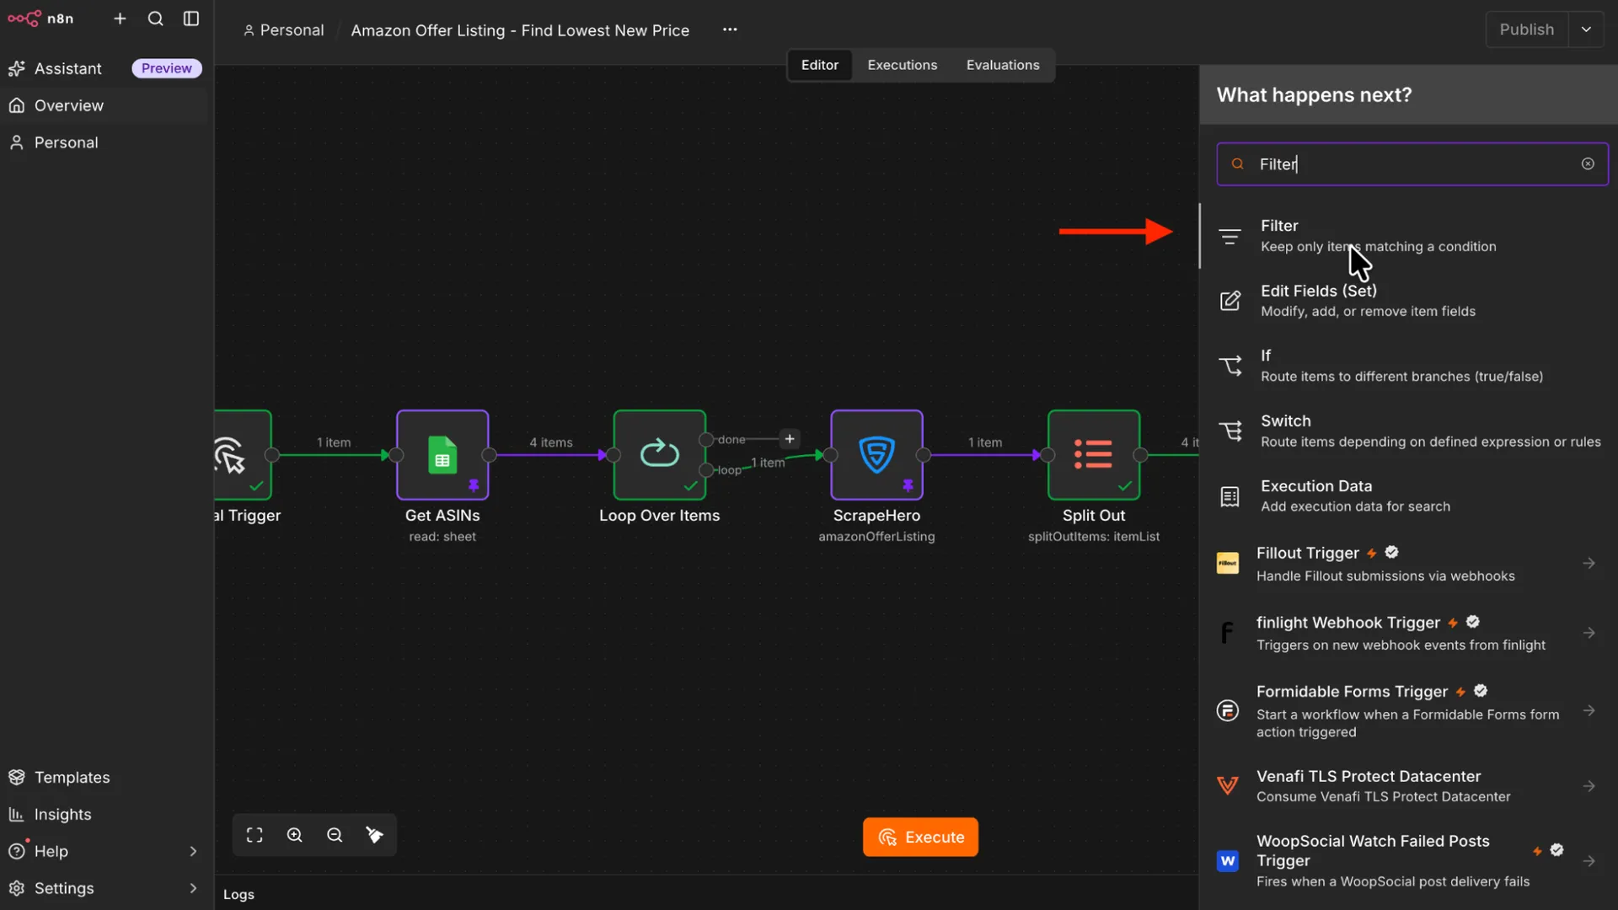Select Fillout Trigger node icon
This screenshot has height=910, width=1618.
point(1228,563)
